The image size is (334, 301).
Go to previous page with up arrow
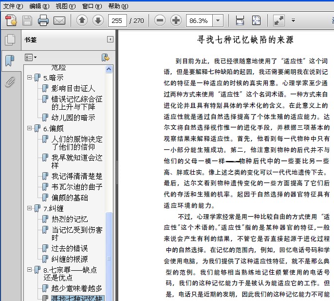[x=82, y=20]
